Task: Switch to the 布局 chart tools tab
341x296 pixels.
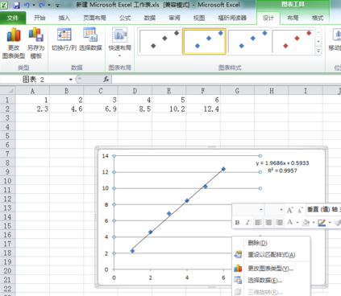Action: (x=293, y=18)
